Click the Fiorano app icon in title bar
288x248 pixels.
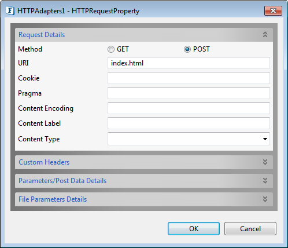(10, 10)
